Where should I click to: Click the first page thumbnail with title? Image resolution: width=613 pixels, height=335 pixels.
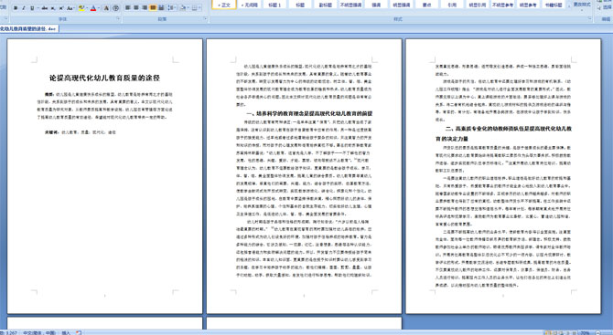tap(105, 176)
